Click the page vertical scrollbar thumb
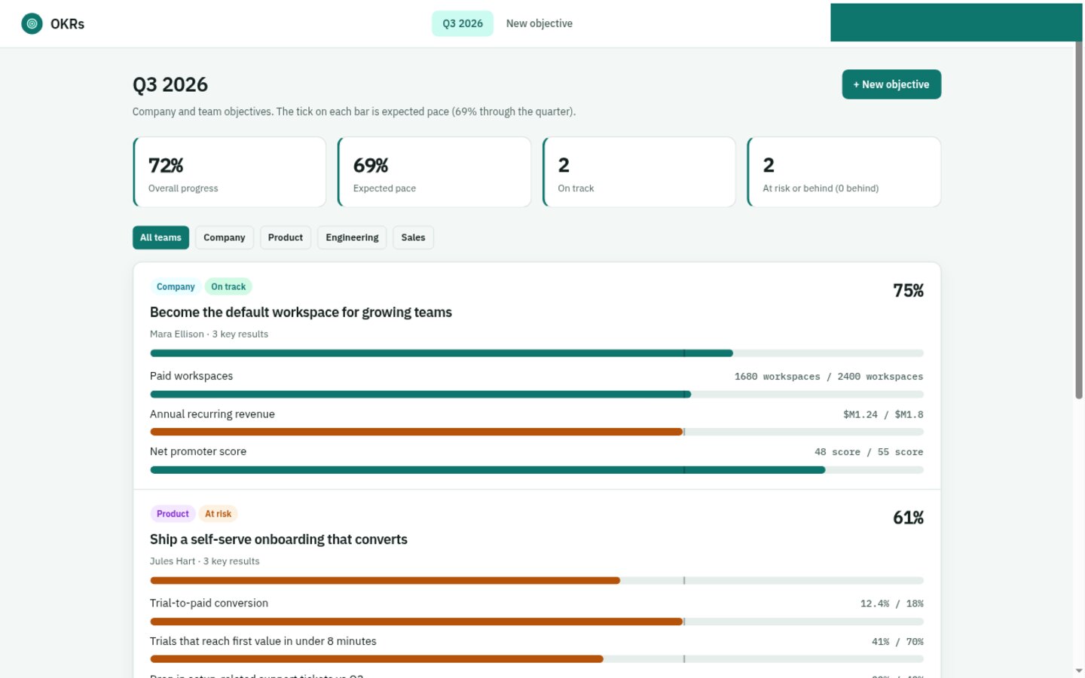The height and width of the screenshot is (678, 1085). [x=1079, y=218]
